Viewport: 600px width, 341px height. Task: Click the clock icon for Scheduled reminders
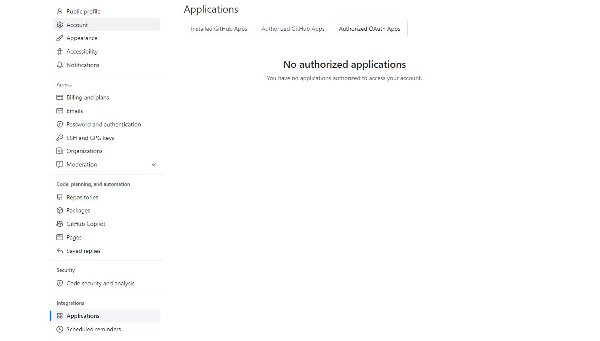[x=59, y=329]
